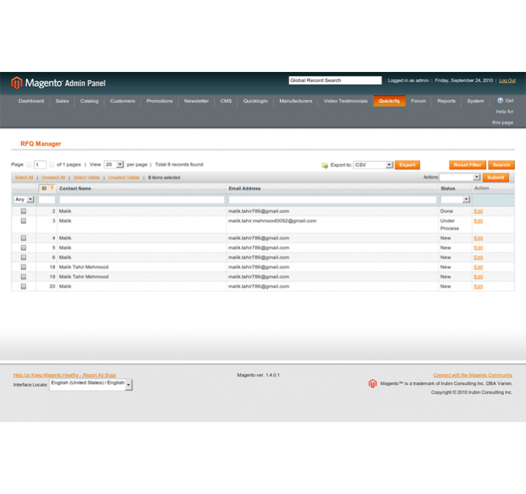Tick the checkbox for row ID 20
Screen dimensions: 526x494
point(23,286)
